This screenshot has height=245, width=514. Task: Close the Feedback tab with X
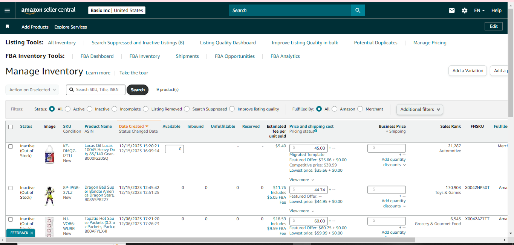point(32,233)
